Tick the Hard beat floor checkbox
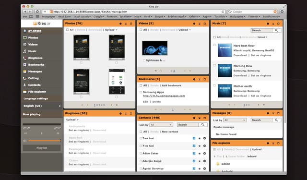307x180 pixels. pyautogui.click(x=214, y=45)
